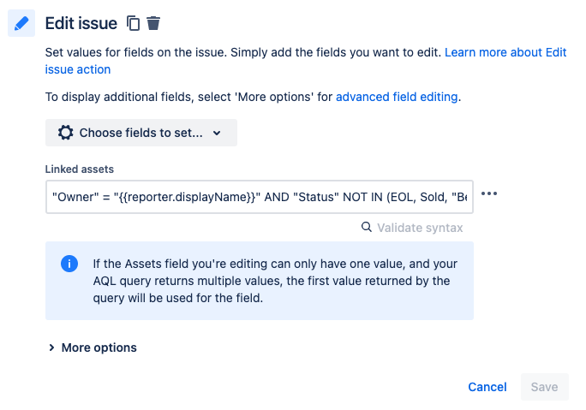Delete the action with the trash icon
Image resolution: width=586 pixels, height=410 pixels.
(153, 23)
